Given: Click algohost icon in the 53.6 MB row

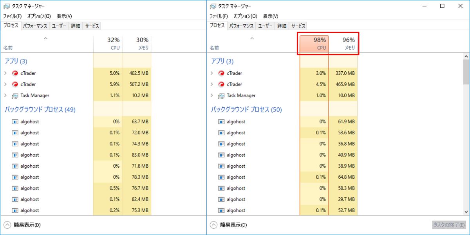Looking at the screenshot, I should coord(221,133).
